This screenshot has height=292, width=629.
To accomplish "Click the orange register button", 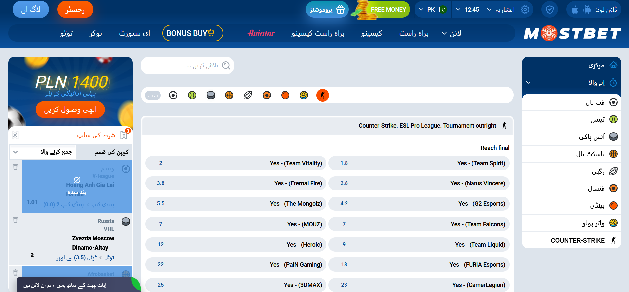I will point(75,10).
